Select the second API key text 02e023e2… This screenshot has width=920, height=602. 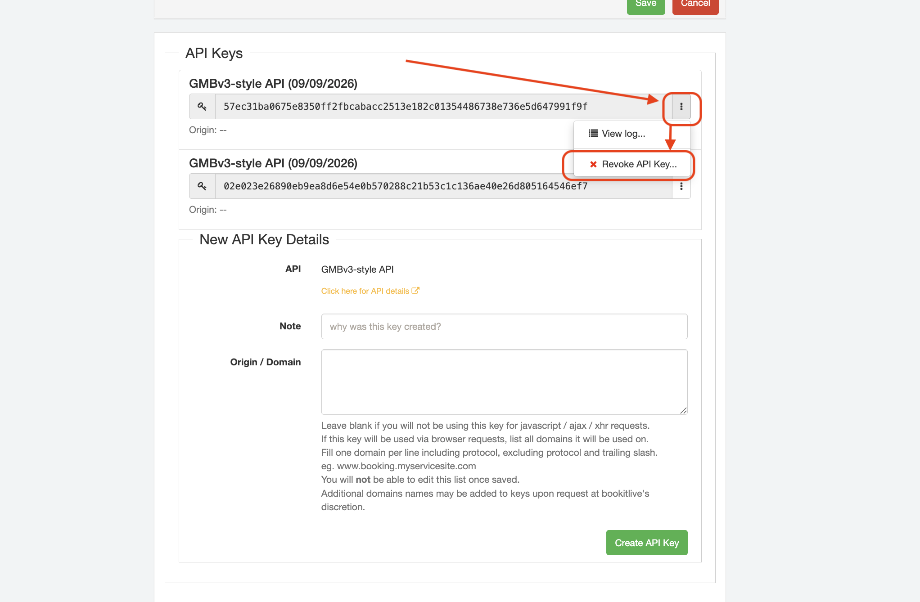406,186
